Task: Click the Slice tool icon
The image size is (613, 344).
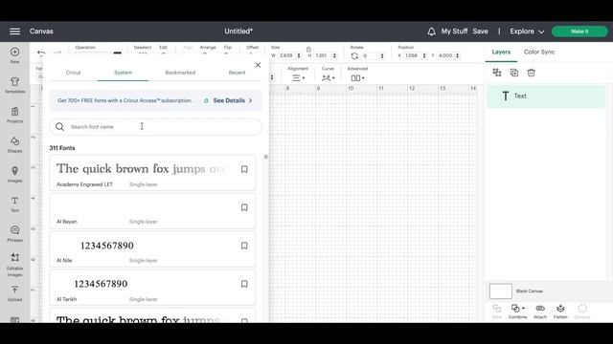Action: point(496,312)
